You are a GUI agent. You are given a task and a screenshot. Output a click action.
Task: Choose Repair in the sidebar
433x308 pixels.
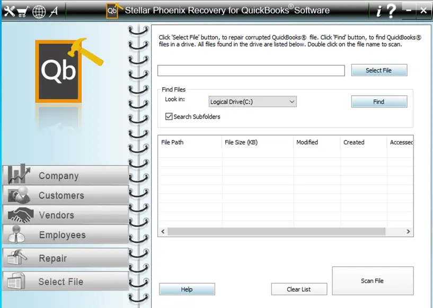(x=66, y=258)
